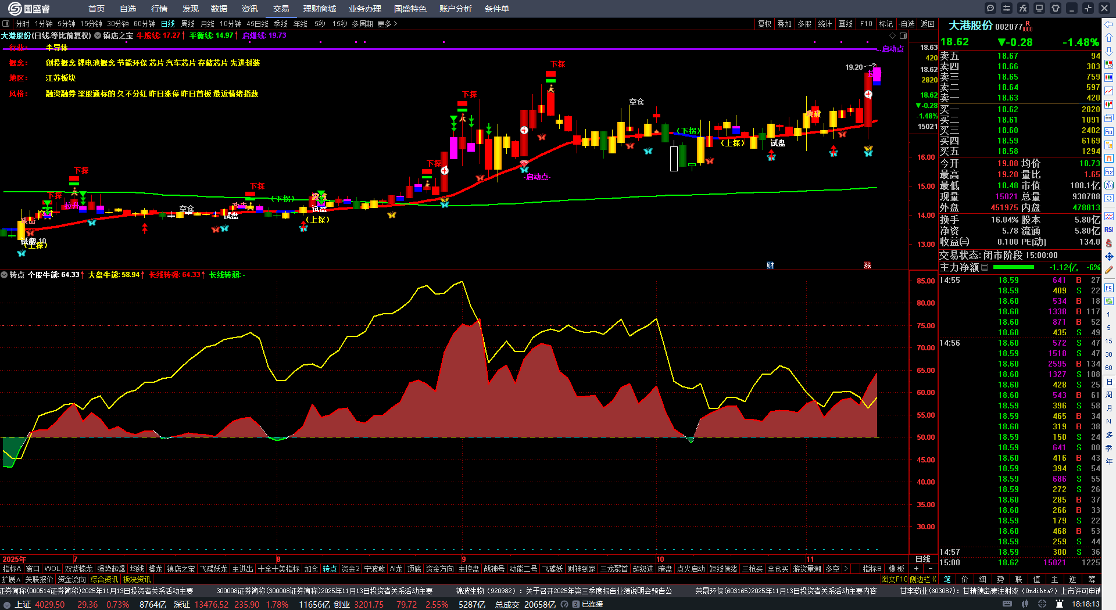Click the F12 trading icon in sidebar

1109,172
